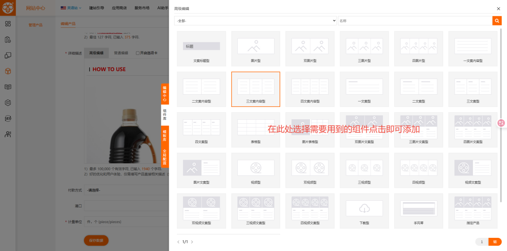507x251 pixels.
Task: Click the pink floating assistant icon
Action: [501, 123]
